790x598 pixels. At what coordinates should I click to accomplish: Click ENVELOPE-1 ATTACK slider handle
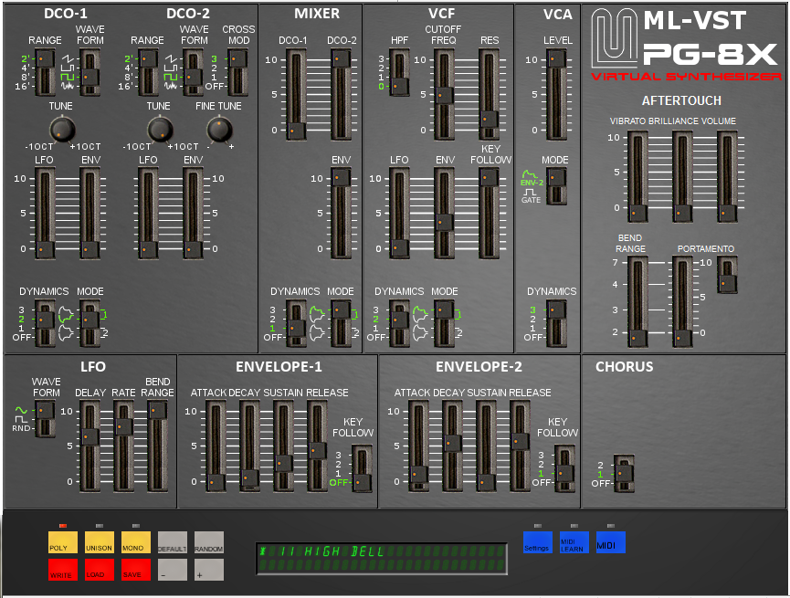tap(216, 482)
